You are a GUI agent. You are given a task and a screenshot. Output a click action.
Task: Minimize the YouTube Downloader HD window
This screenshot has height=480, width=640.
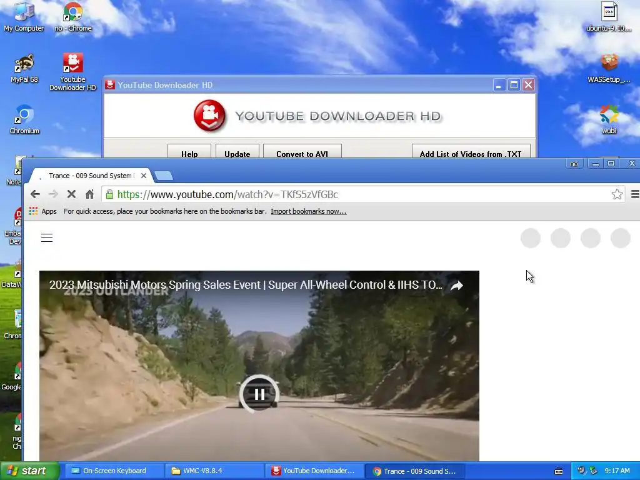pos(499,85)
